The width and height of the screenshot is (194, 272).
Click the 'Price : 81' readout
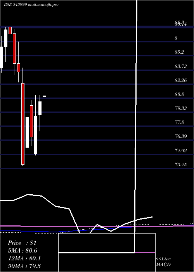coord(22,243)
